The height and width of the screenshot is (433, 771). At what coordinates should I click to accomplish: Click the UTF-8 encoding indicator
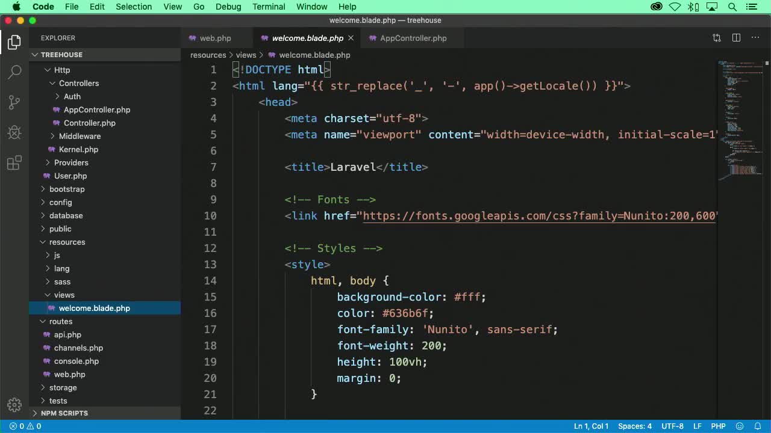(673, 426)
